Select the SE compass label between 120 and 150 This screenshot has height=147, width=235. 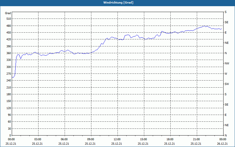pos(226,105)
